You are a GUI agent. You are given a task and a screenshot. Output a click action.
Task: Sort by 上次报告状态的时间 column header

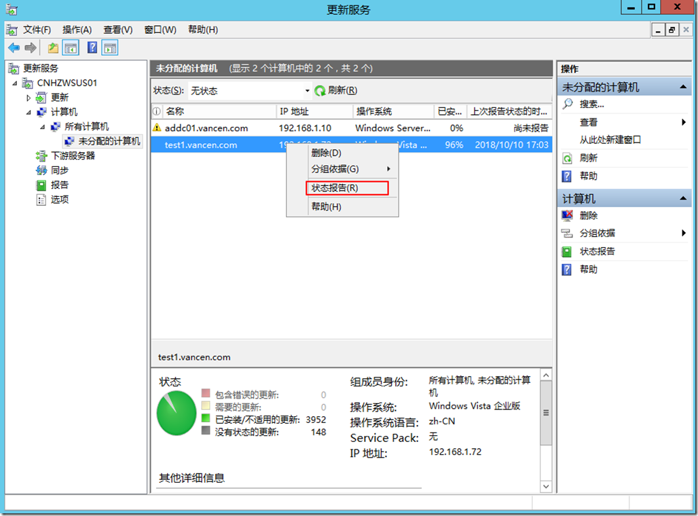coord(510,111)
